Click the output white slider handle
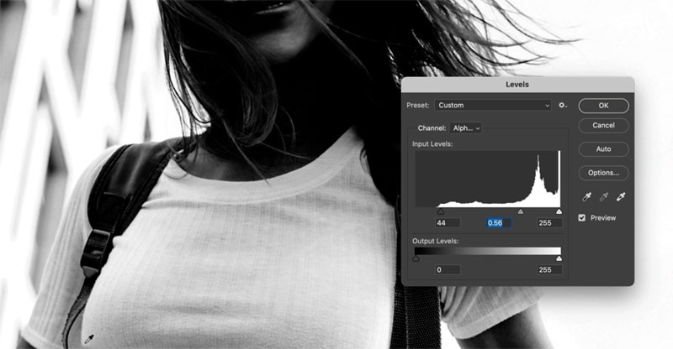Image resolution: width=673 pixels, height=349 pixels. coord(559,259)
